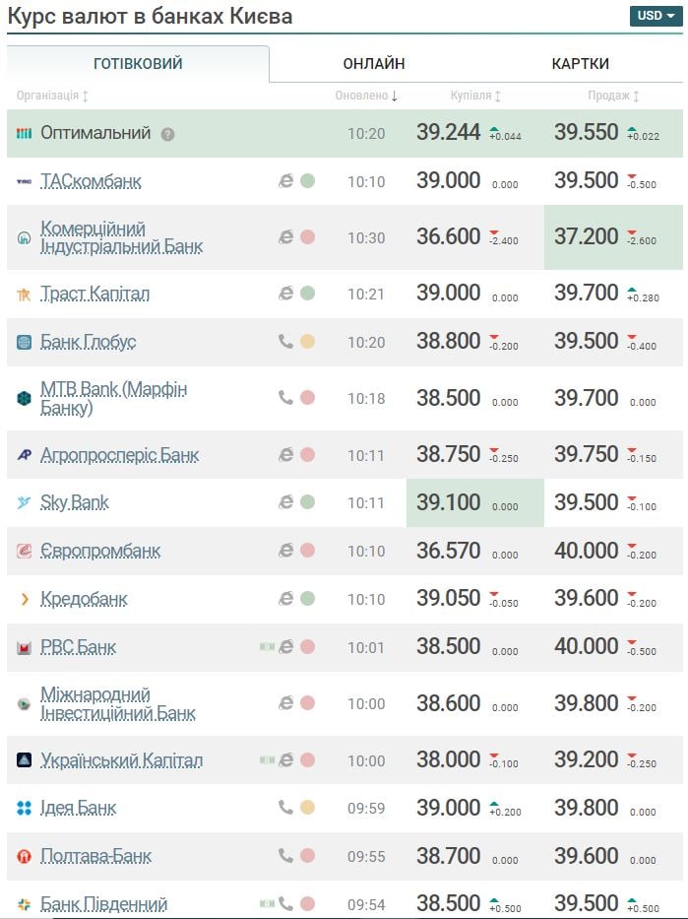Switch to the КАРТКИ tab
The width and height of the screenshot is (688, 919).
580,64
